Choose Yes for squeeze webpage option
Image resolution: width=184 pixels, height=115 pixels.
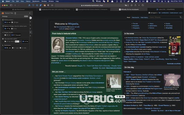pos(7,29)
